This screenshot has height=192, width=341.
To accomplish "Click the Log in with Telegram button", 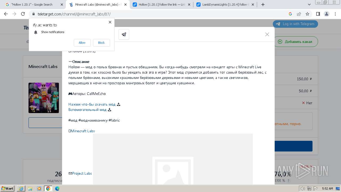I will pyautogui.click(x=295, y=24).
